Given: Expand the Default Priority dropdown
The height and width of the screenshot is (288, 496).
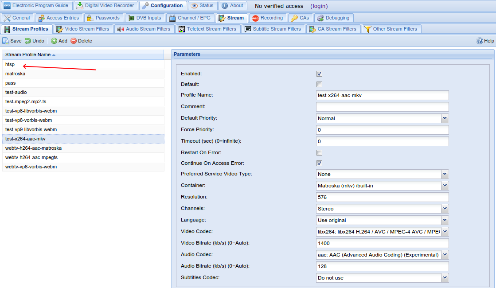Looking at the screenshot, I should point(445,118).
